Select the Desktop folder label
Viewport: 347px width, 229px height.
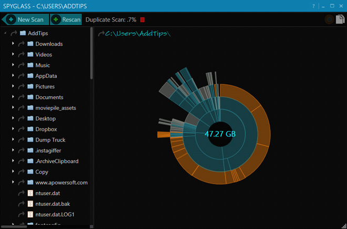[46, 118]
